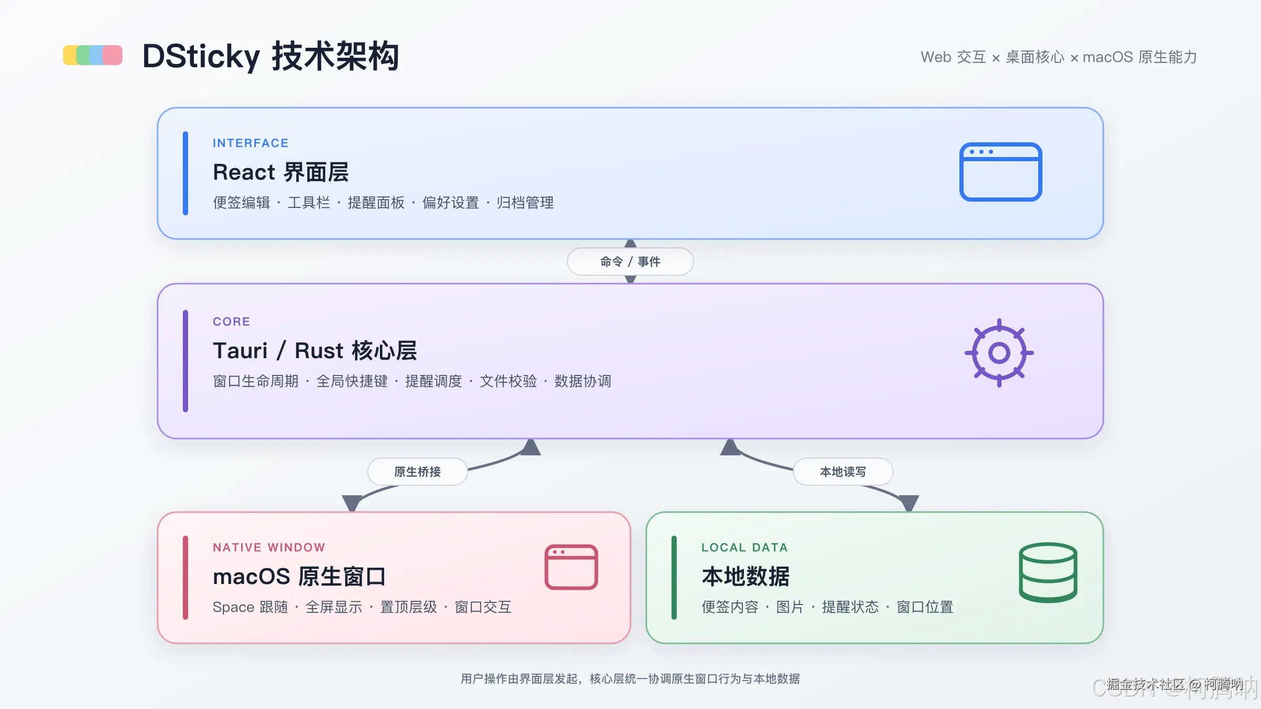Screen dimensions: 1261x709
Task: Click the 窗口生命周期 · 全局快捷键 description line
Action: pyautogui.click(x=412, y=381)
